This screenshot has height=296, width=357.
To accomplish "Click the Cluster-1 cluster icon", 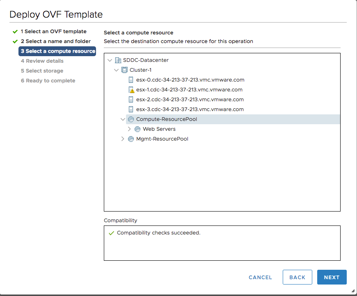I will point(125,70).
